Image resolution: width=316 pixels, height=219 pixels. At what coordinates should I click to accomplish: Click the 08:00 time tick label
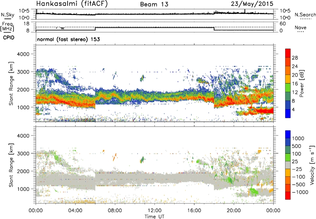(x=115, y=211)
